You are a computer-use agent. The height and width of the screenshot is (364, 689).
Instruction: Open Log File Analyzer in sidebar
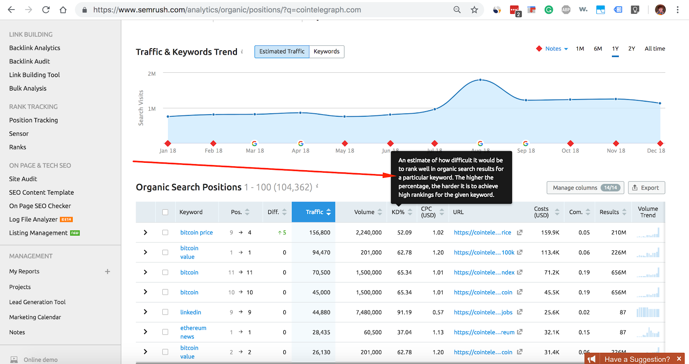pyautogui.click(x=33, y=219)
